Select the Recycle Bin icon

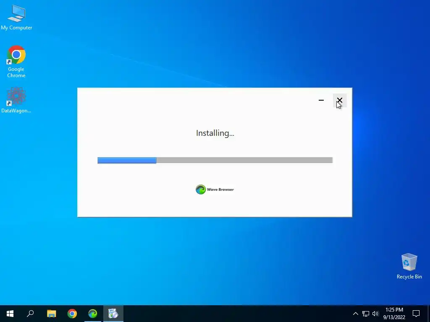[409, 266]
